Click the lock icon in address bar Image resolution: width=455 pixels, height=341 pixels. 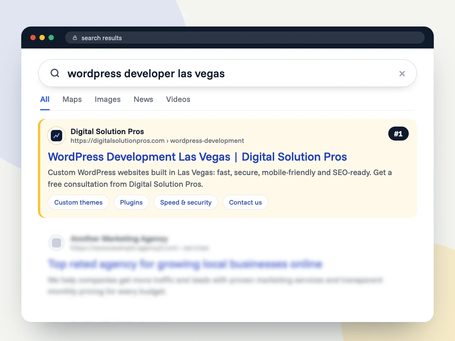pos(75,38)
